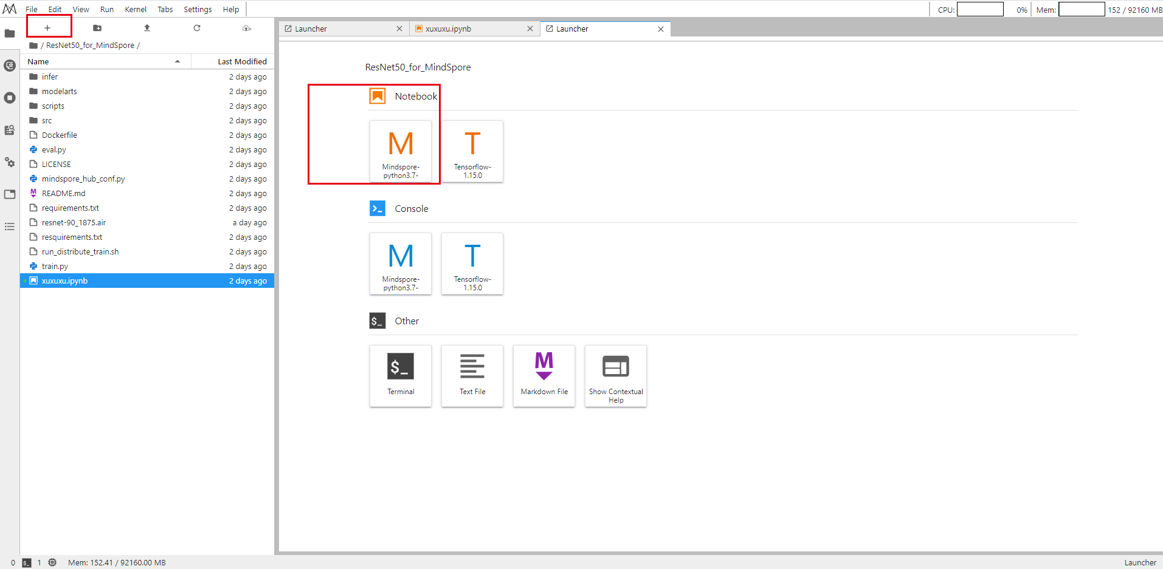Sort files by Last Modified column
Viewport: 1163px width, 569px height.
click(233, 61)
